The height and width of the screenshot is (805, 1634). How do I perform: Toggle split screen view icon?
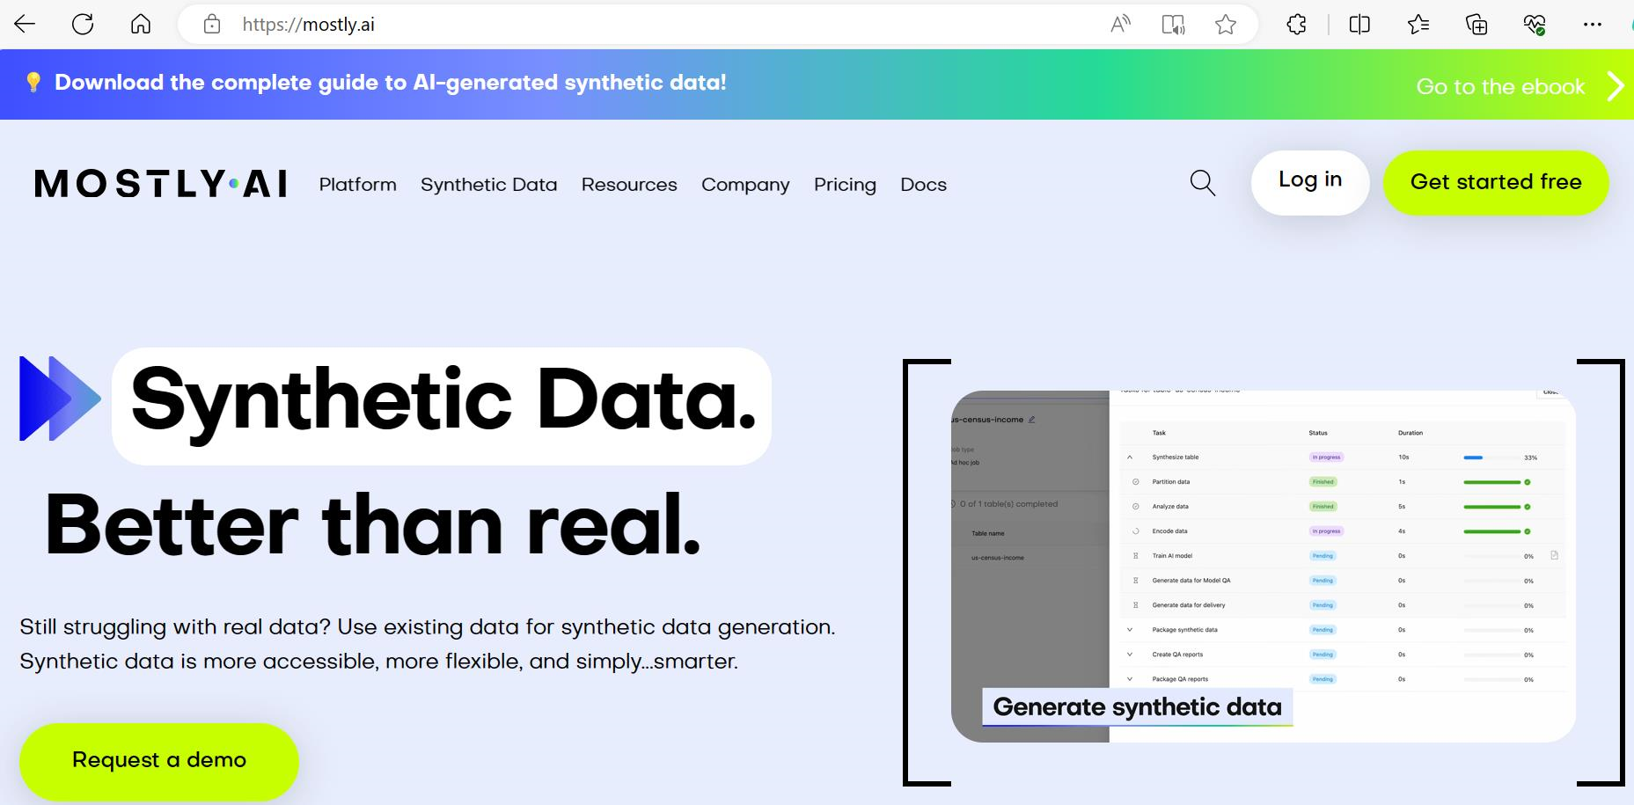[1359, 25]
